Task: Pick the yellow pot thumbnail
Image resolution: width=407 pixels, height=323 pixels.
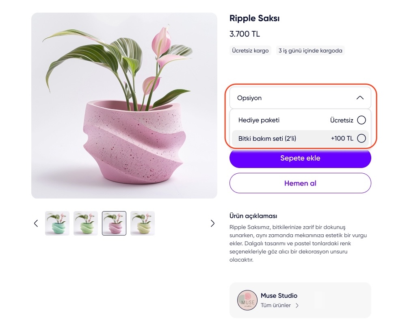Action: 143,223
